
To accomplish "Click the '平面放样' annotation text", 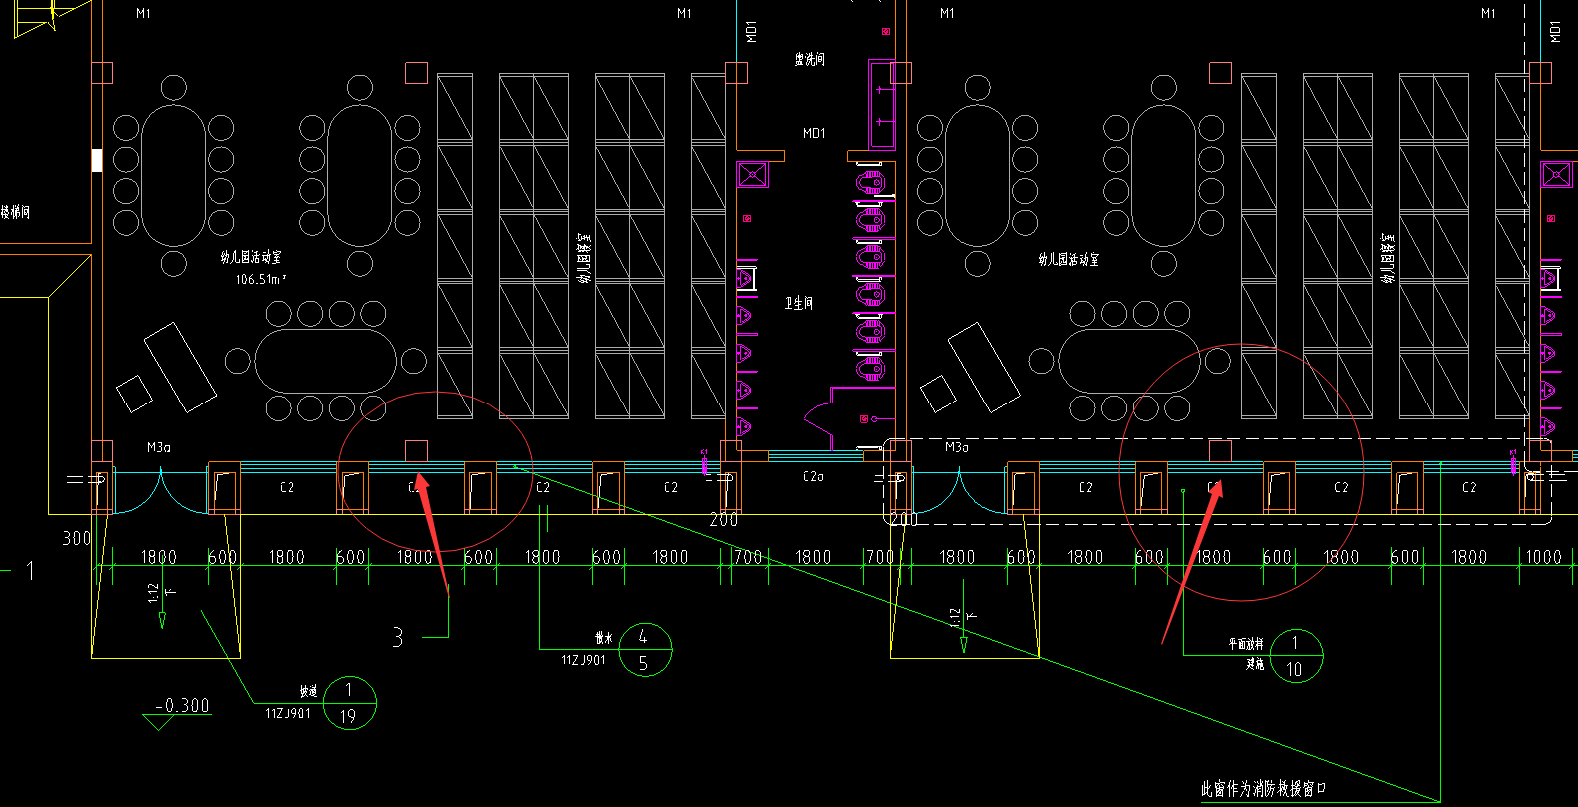I will coord(1246,645).
